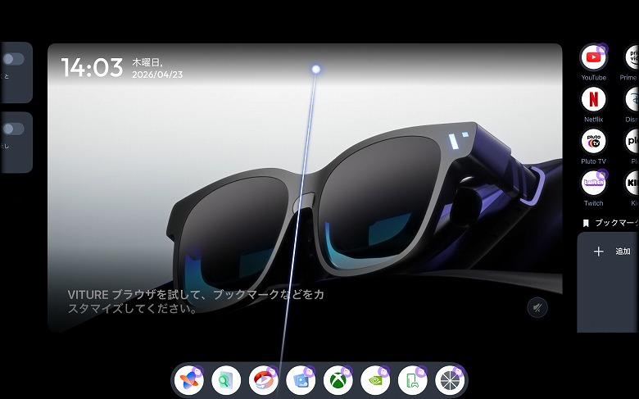Launch the Twitch app icon
The width and height of the screenshot is (639, 399).
593,183
